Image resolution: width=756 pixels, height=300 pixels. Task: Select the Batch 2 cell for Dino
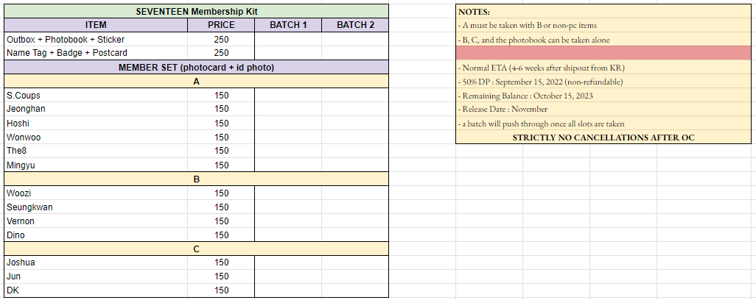click(355, 235)
